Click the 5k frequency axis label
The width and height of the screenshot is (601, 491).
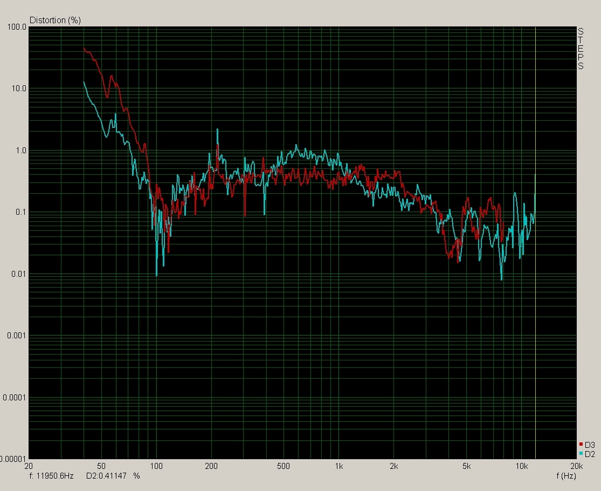pos(466,466)
